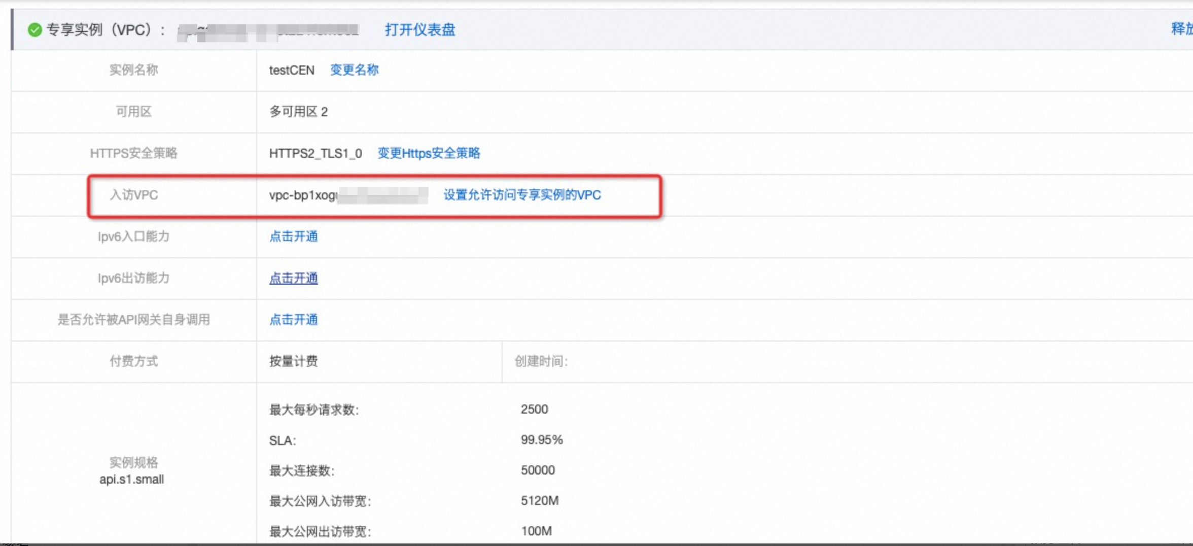
Task: Click the 可用区 row label
Action: 134,112
